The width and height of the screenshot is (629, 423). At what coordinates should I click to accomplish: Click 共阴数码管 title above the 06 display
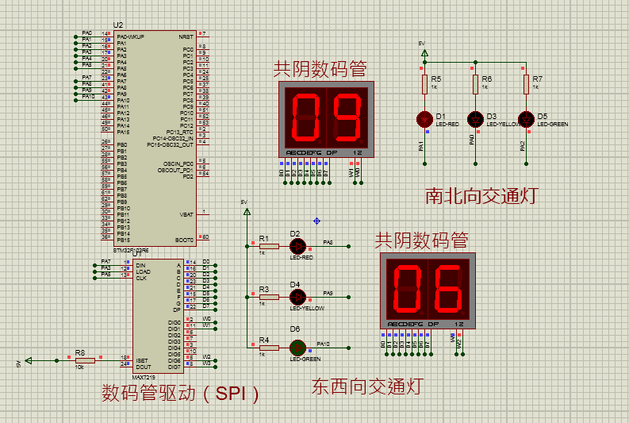point(421,240)
